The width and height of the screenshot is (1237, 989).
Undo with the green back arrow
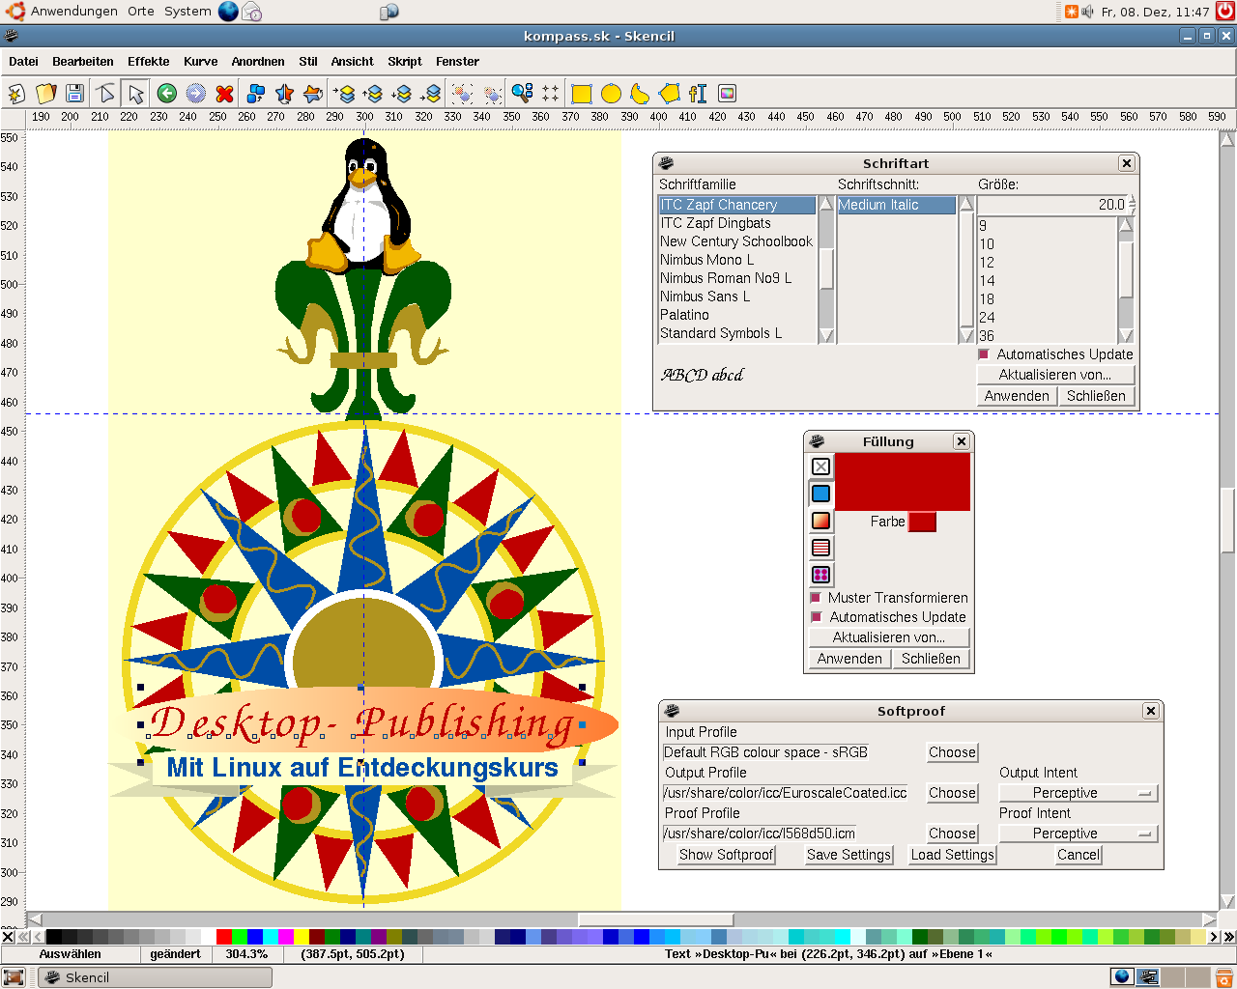click(x=167, y=93)
